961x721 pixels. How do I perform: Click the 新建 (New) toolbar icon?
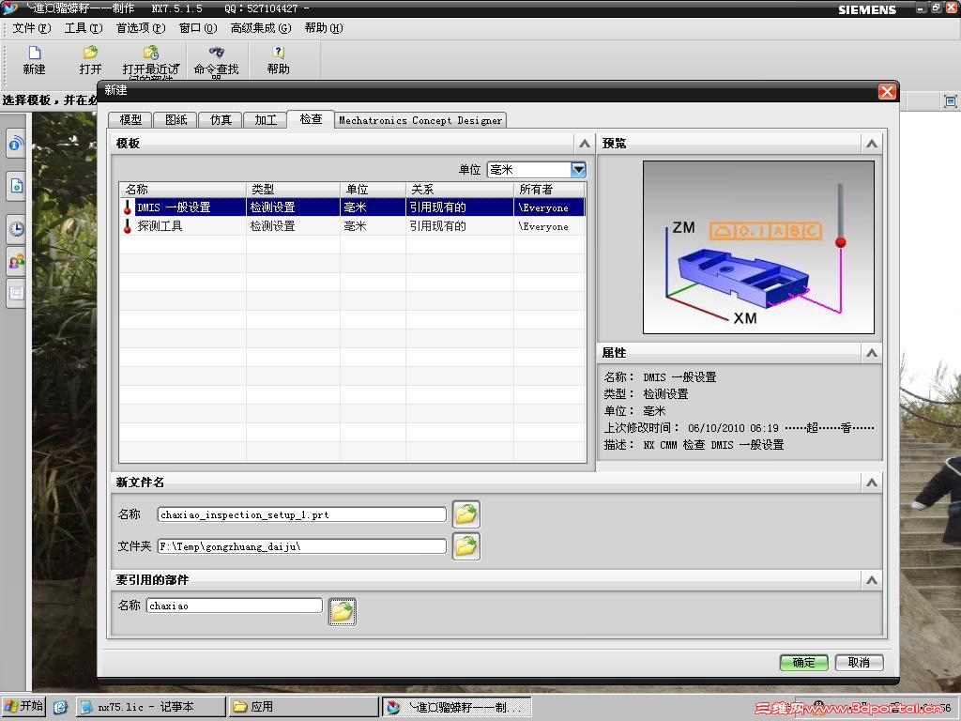pyautogui.click(x=35, y=54)
